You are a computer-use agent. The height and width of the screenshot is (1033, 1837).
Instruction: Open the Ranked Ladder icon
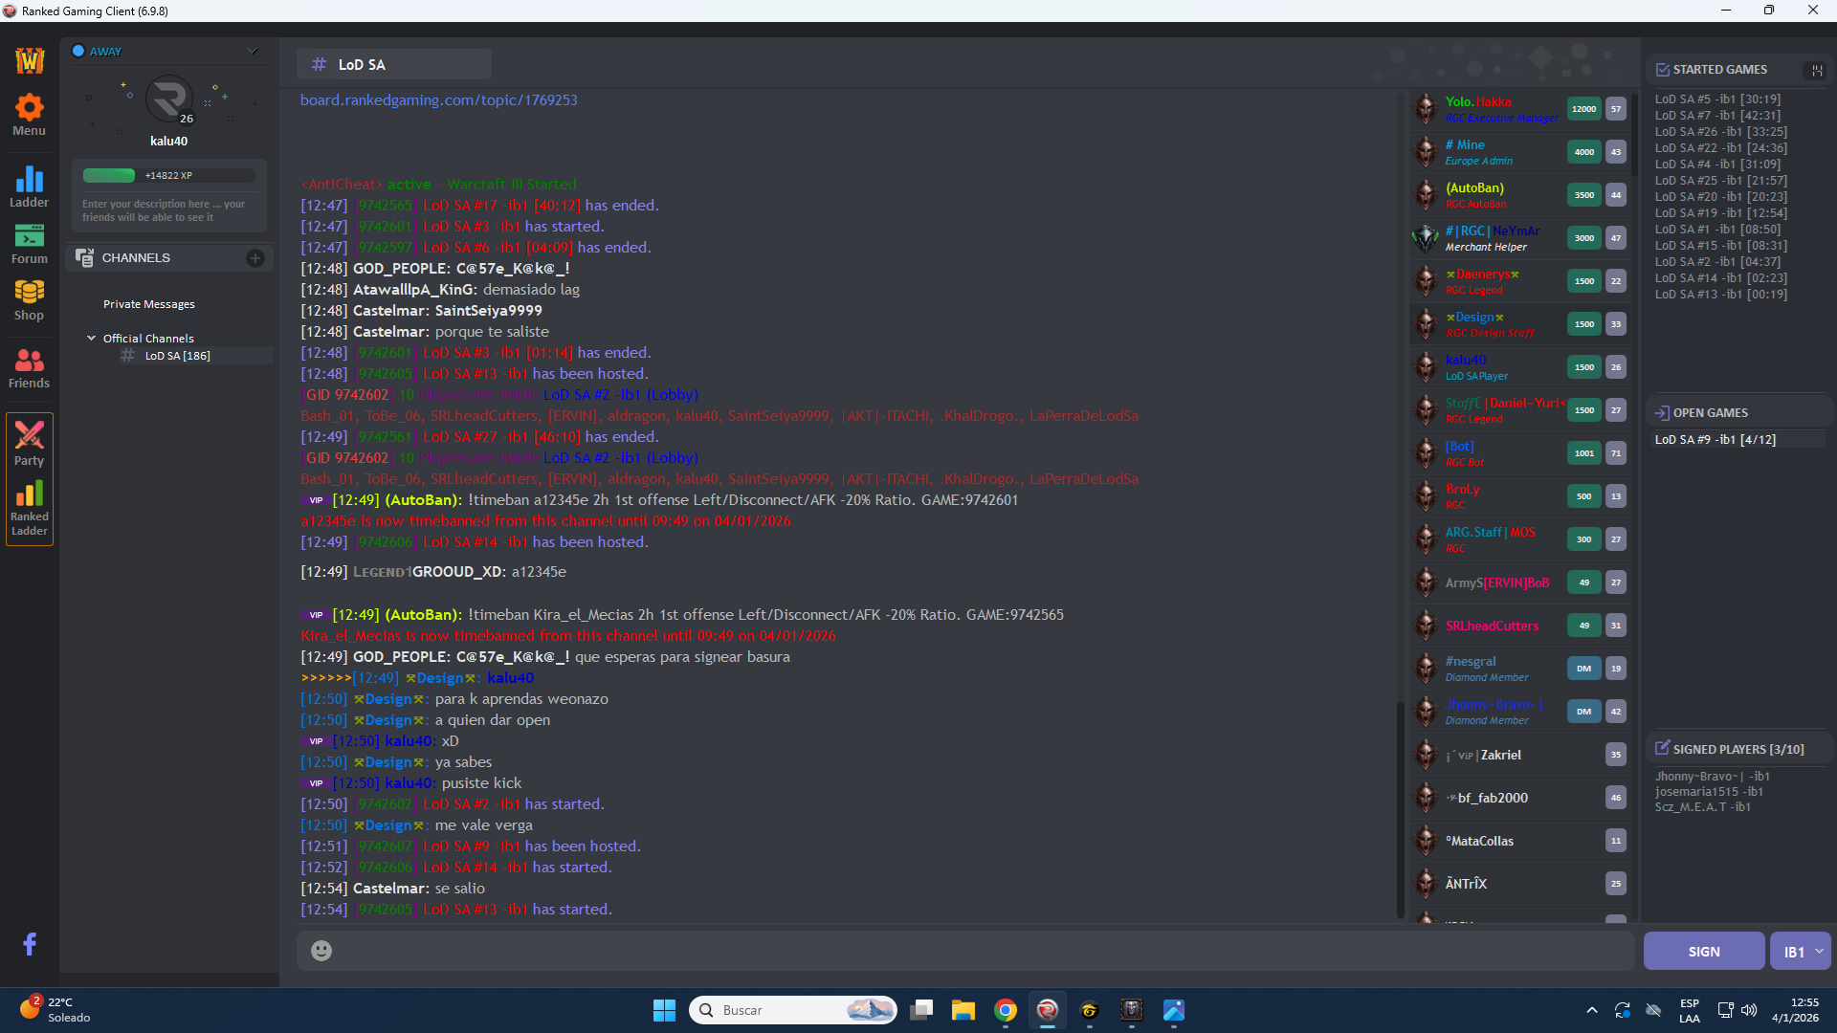[29, 495]
